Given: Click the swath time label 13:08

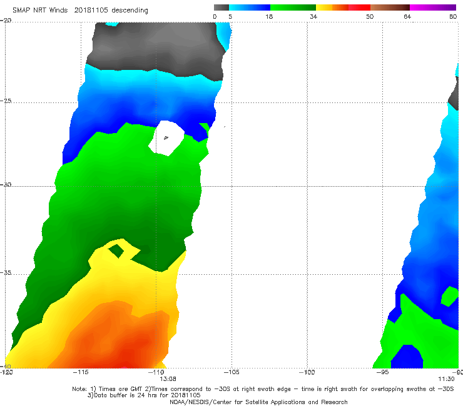Looking at the screenshot, I should (168, 379).
